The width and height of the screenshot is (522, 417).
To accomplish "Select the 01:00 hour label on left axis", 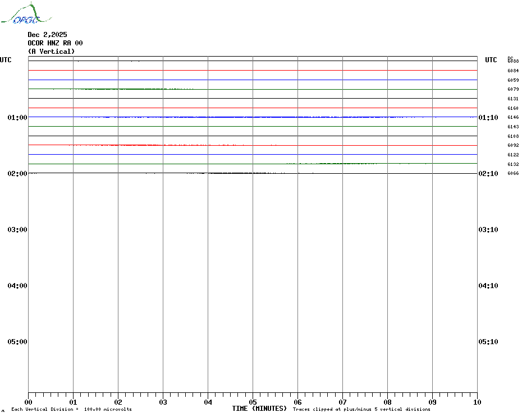I will click(x=17, y=118).
